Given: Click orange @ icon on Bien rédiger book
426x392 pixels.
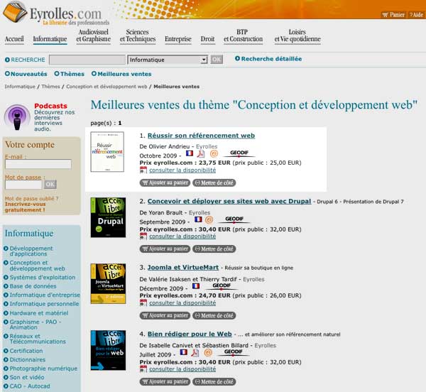Looking at the screenshot, I should (208, 353).
